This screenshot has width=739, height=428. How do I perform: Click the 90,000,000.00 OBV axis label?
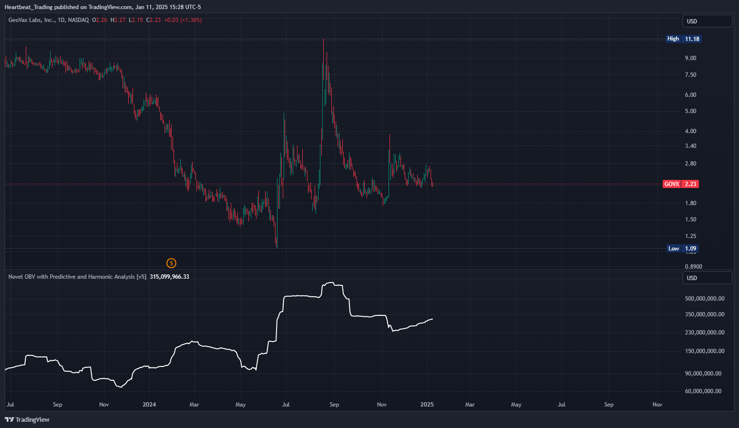click(703, 374)
